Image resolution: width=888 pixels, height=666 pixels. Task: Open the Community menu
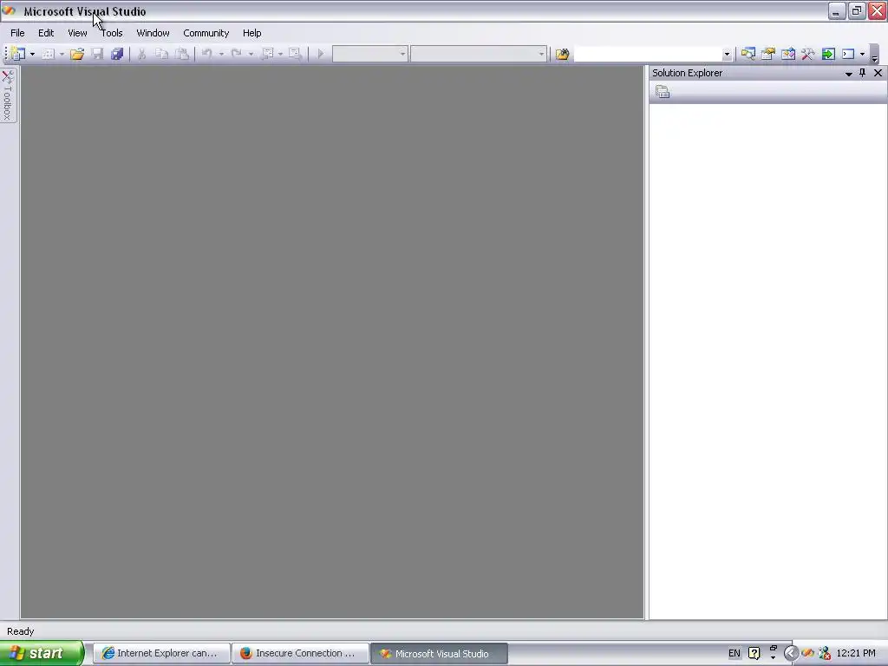pos(206,33)
